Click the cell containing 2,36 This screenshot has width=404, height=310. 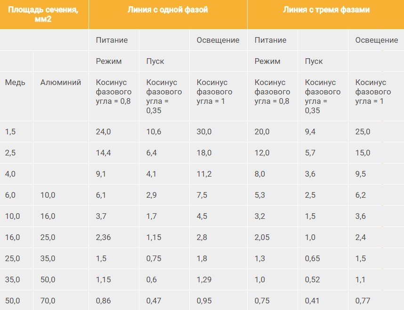point(103,237)
